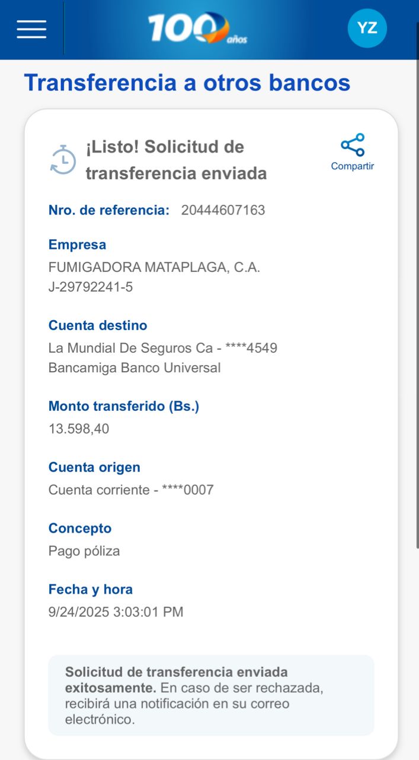Viewport: 419px width, 760px height.
Task: Click origin account Cuenta corriente ****0007
Action: click(131, 490)
